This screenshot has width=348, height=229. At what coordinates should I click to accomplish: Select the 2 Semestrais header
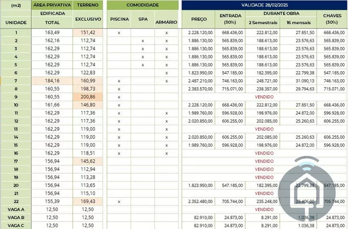pos(263,23)
